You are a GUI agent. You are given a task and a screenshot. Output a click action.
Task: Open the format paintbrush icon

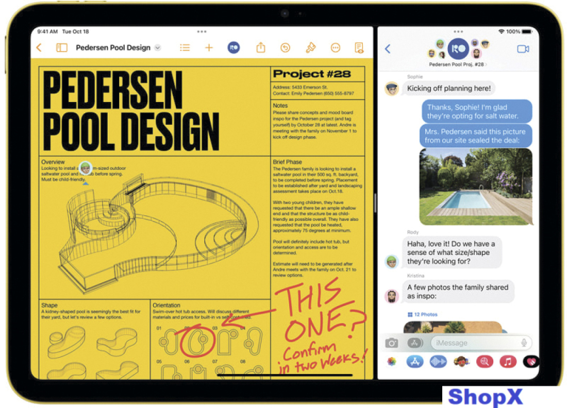tap(311, 48)
